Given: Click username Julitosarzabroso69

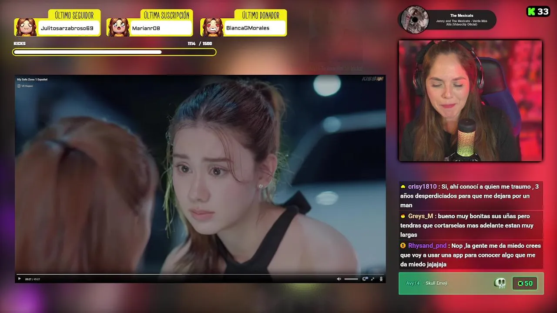Looking at the screenshot, I should pos(67,28).
